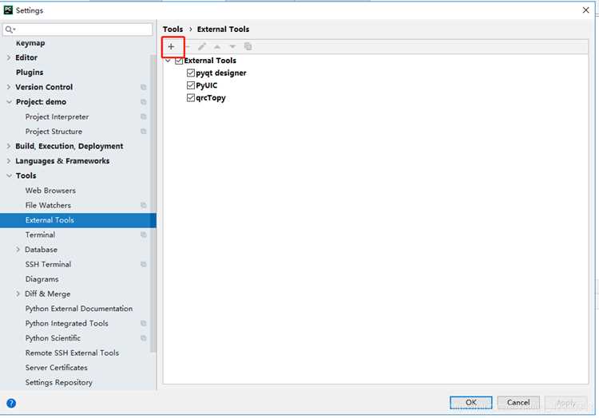Image resolution: width=599 pixels, height=418 pixels.
Task: Open the Plugins settings page
Action: (30, 73)
